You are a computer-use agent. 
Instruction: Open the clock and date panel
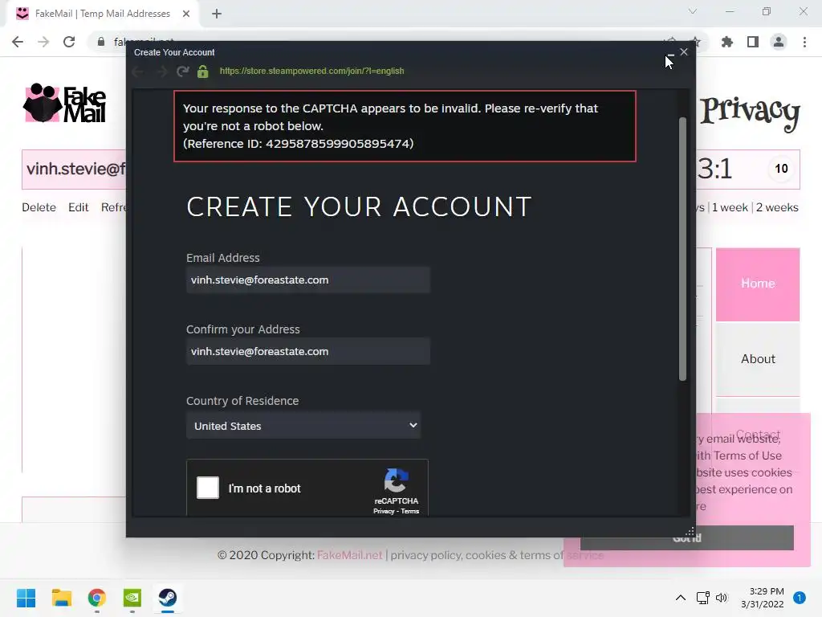point(763,598)
